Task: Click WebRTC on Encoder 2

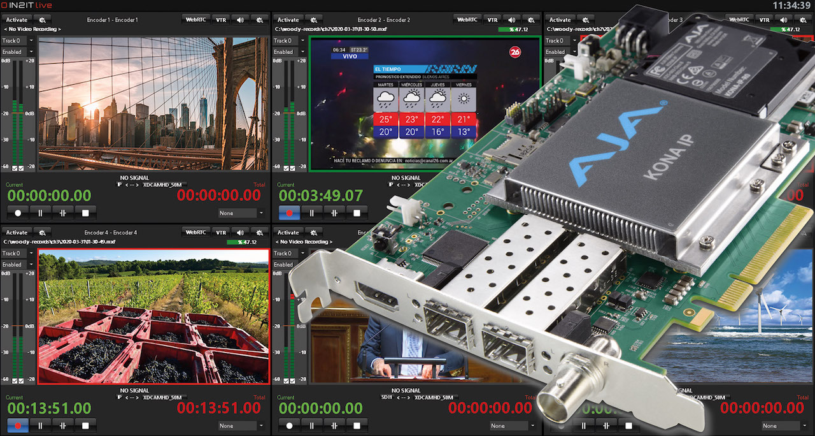Action: pos(467,20)
